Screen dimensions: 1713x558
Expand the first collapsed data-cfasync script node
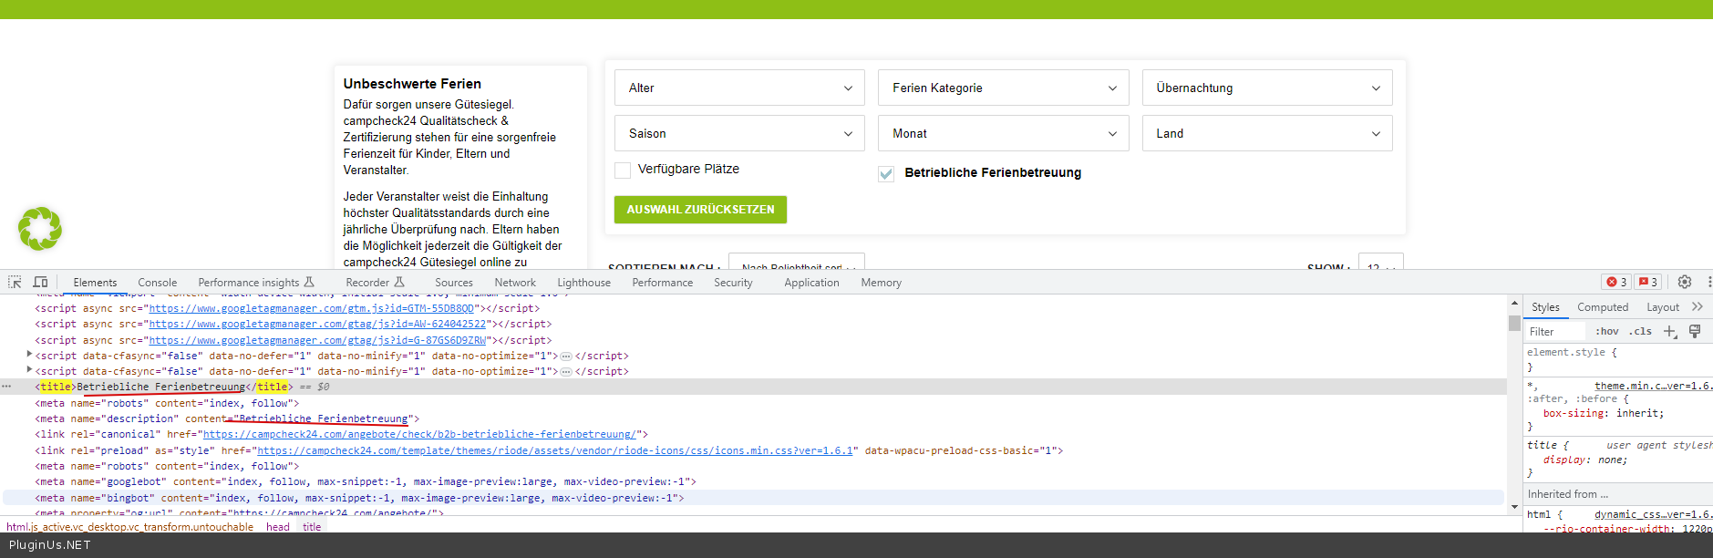pyautogui.click(x=29, y=355)
